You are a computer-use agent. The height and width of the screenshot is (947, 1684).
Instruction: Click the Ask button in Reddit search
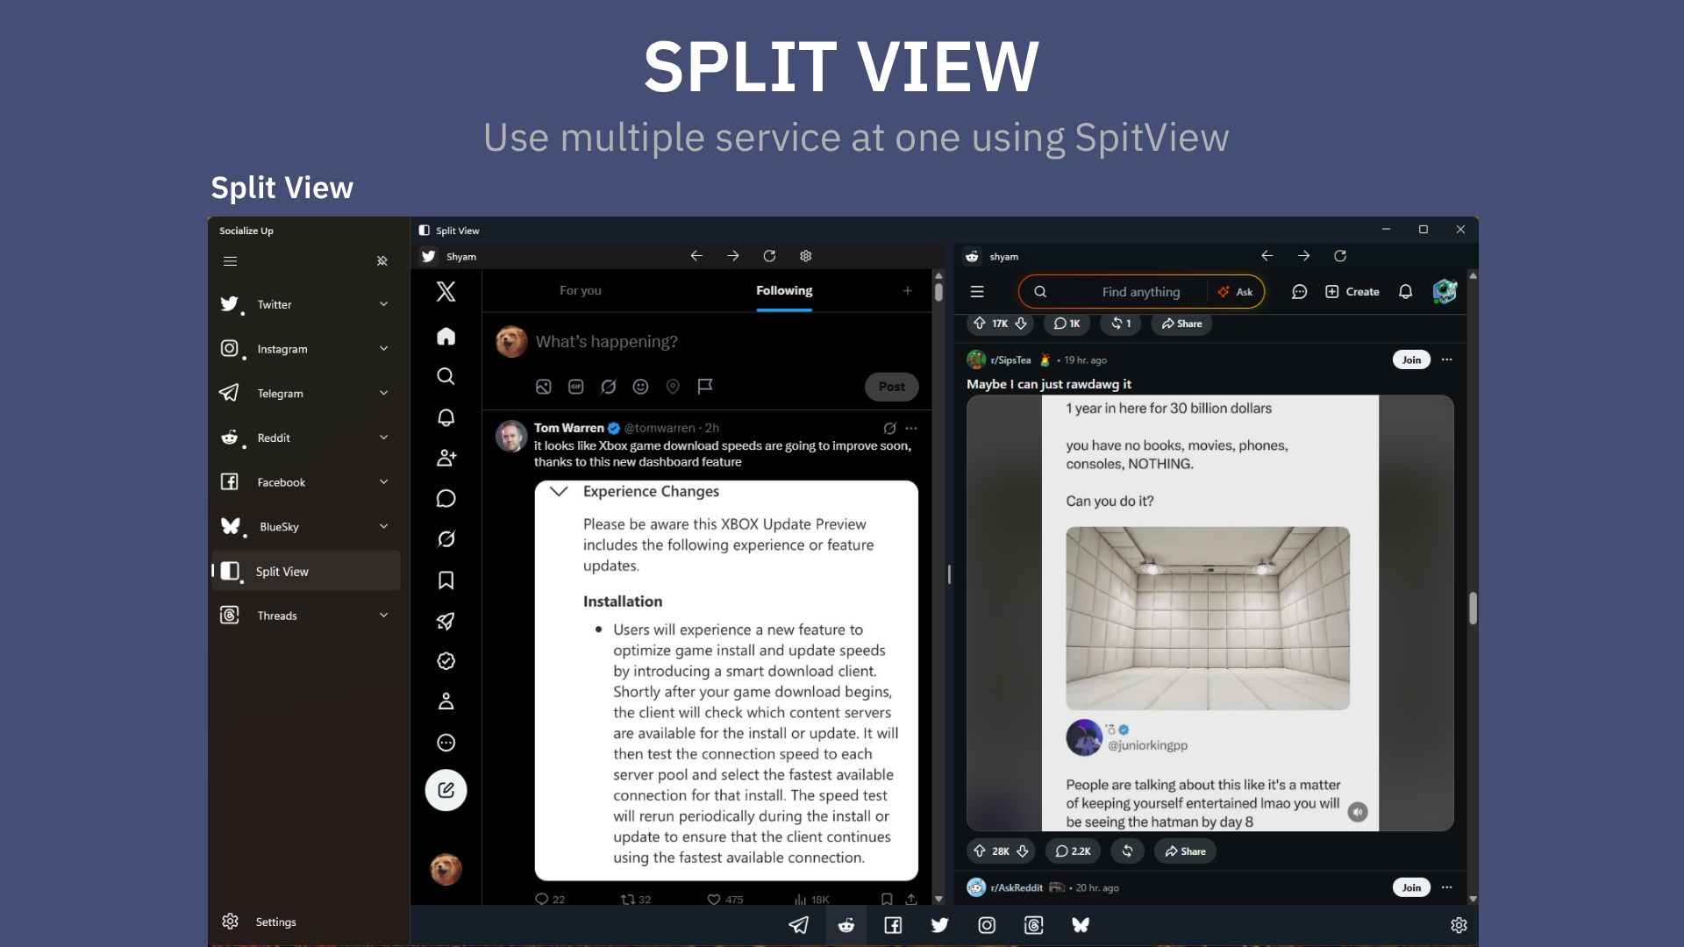[1235, 292]
